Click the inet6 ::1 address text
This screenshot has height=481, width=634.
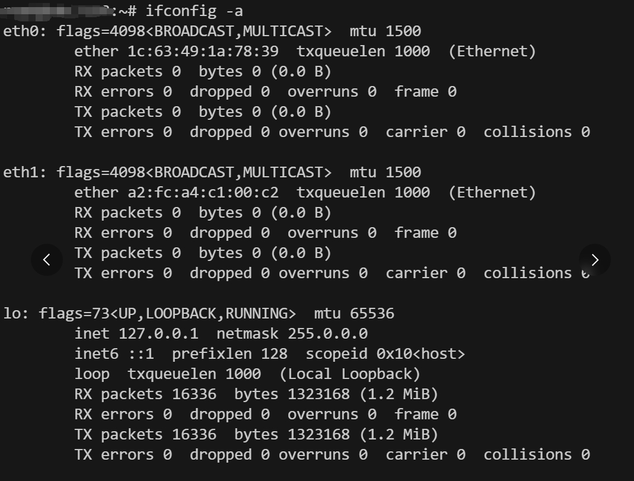pos(114,353)
